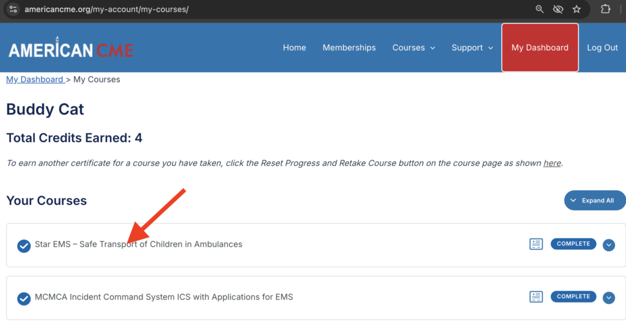Image resolution: width=626 pixels, height=325 pixels.
Task: Open certificate icon for Star EMS course
Action: pyautogui.click(x=536, y=244)
